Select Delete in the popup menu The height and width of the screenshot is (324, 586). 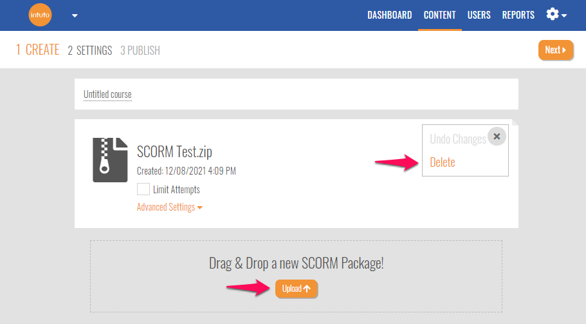click(x=443, y=162)
